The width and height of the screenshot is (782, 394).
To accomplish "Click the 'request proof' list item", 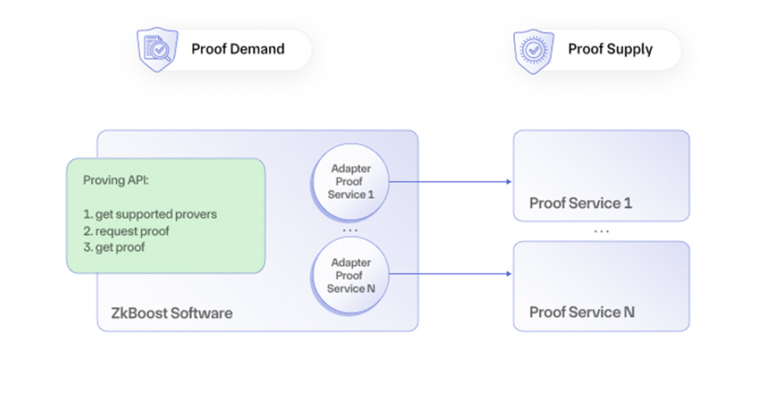I will tap(126, 230).
